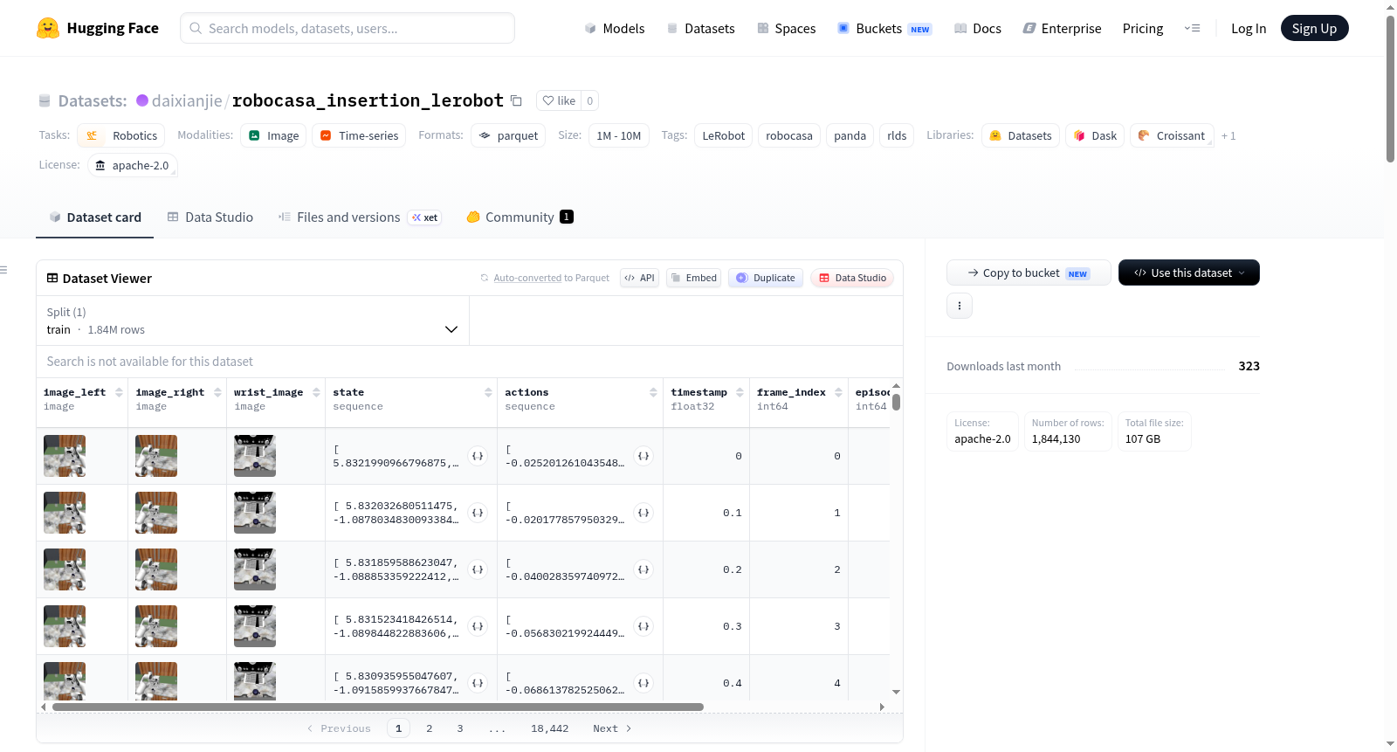Image resolution: width=1397 pixels, height=752 pixels.
Task: Click the disabled search dataset field
Action: click(x=469, y=362)
